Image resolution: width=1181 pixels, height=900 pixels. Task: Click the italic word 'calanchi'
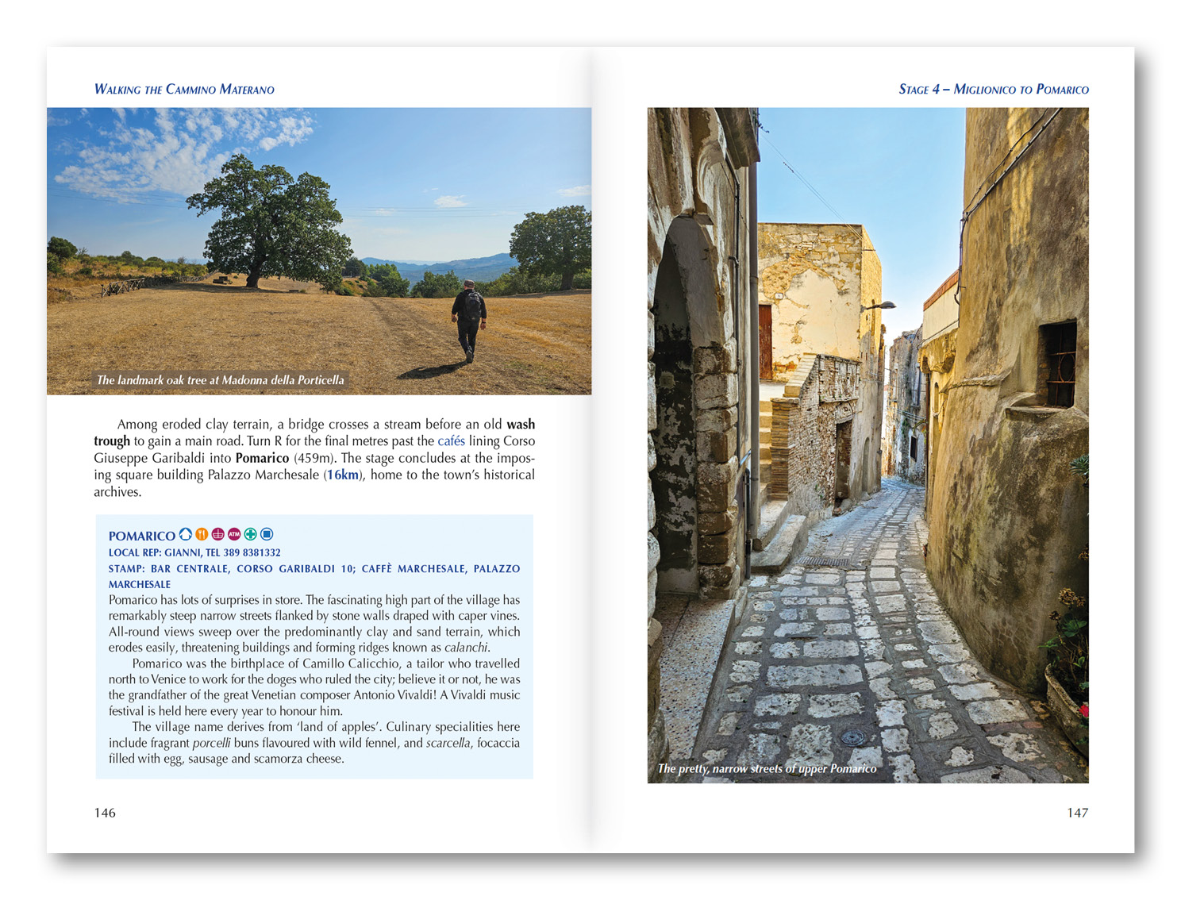(465, 648)
